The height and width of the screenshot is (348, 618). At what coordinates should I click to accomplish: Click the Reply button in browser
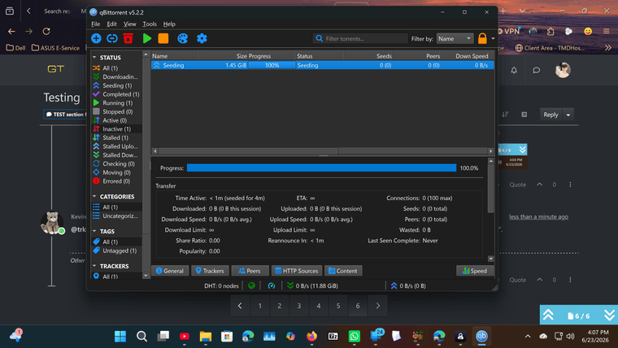point(551,115)
